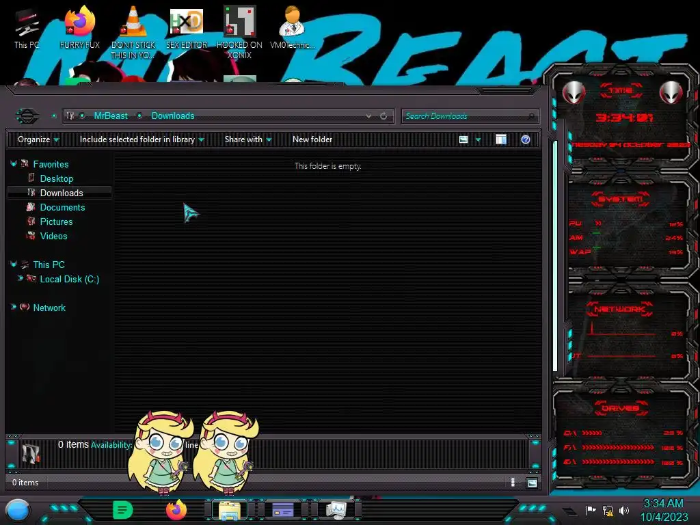The width and height of the screenshot is (700, 525).
Task: Click the Documents folder icon in Favorites
Action: click(x=31, y=207)
